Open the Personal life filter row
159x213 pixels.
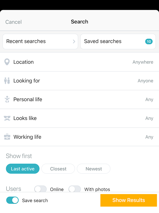coord(79,100)
